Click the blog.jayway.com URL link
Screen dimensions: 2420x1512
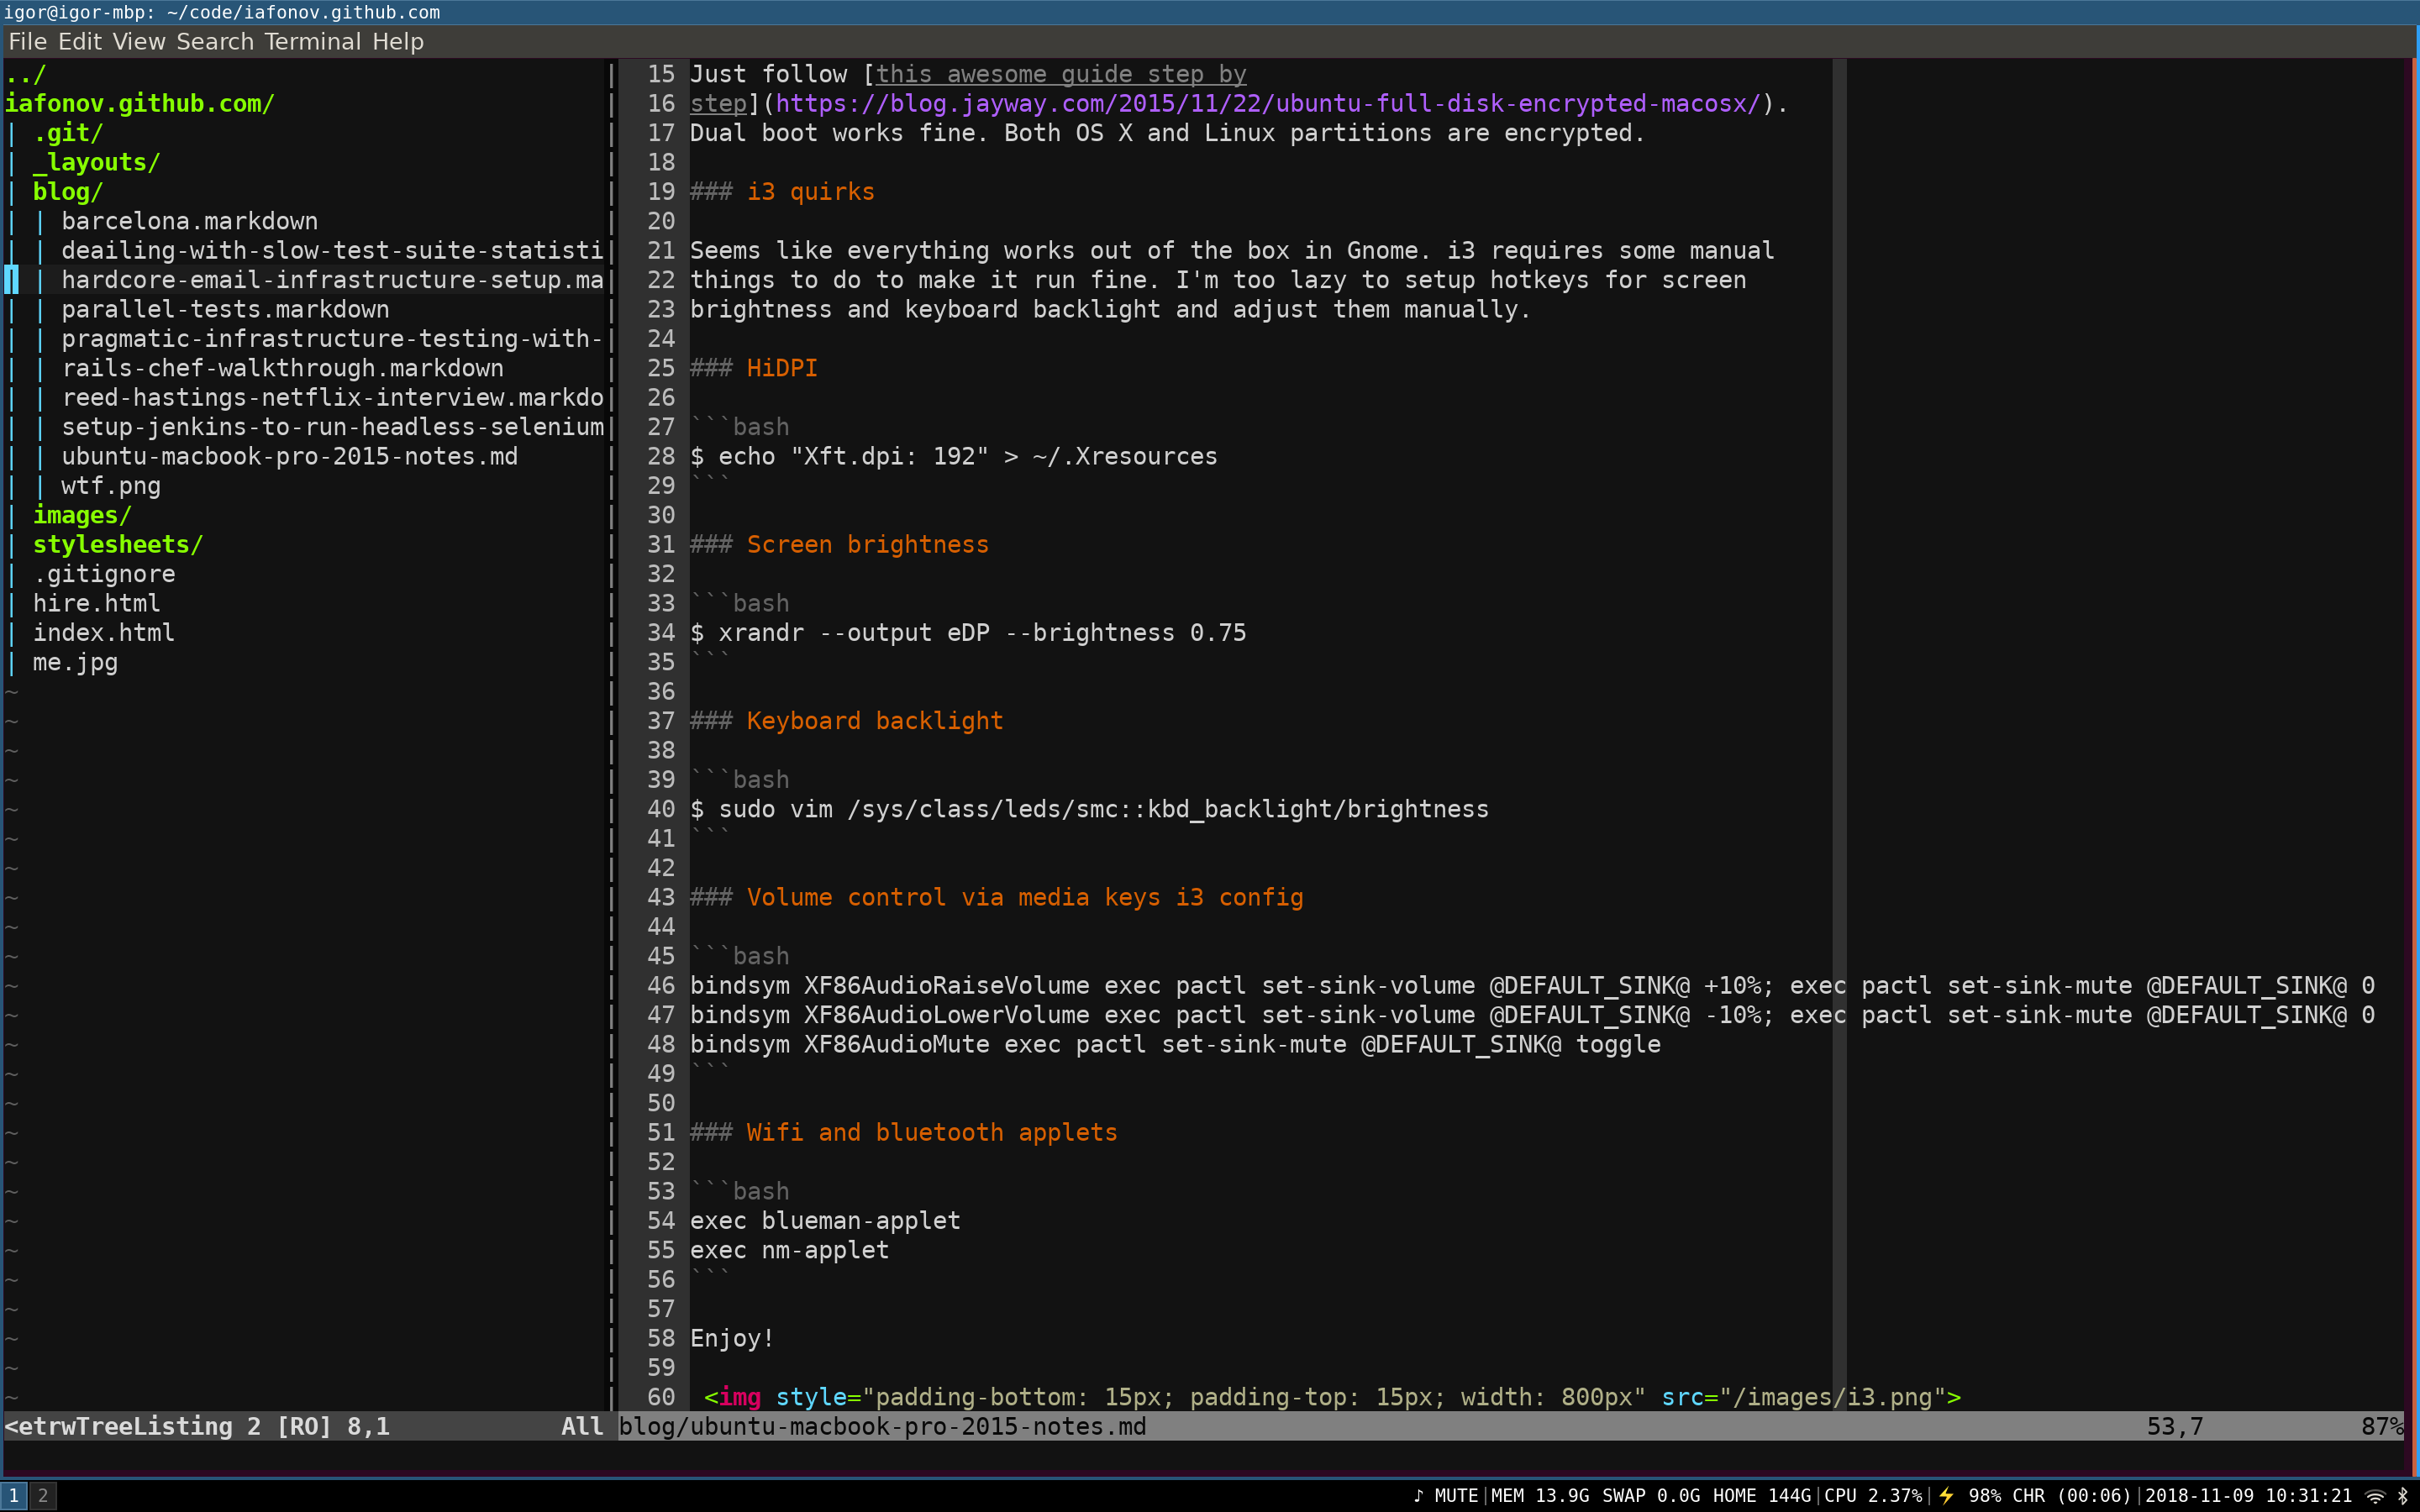click(1267, 104)
